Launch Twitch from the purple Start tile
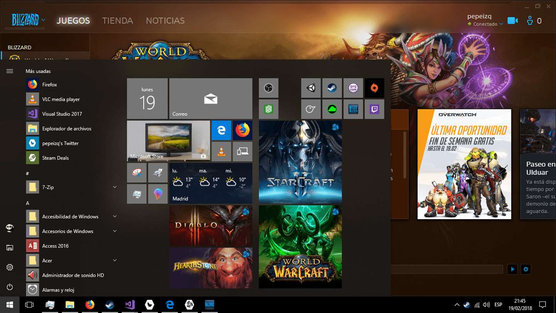Image resolution: width=556 pixels, height=313 pixels. pos(375,109)
